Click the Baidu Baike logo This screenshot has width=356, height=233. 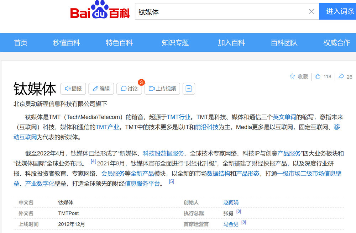click(x=100, y=11)
